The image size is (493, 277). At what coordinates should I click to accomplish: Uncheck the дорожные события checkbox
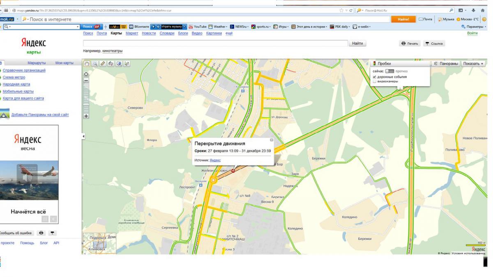point(374,77)
